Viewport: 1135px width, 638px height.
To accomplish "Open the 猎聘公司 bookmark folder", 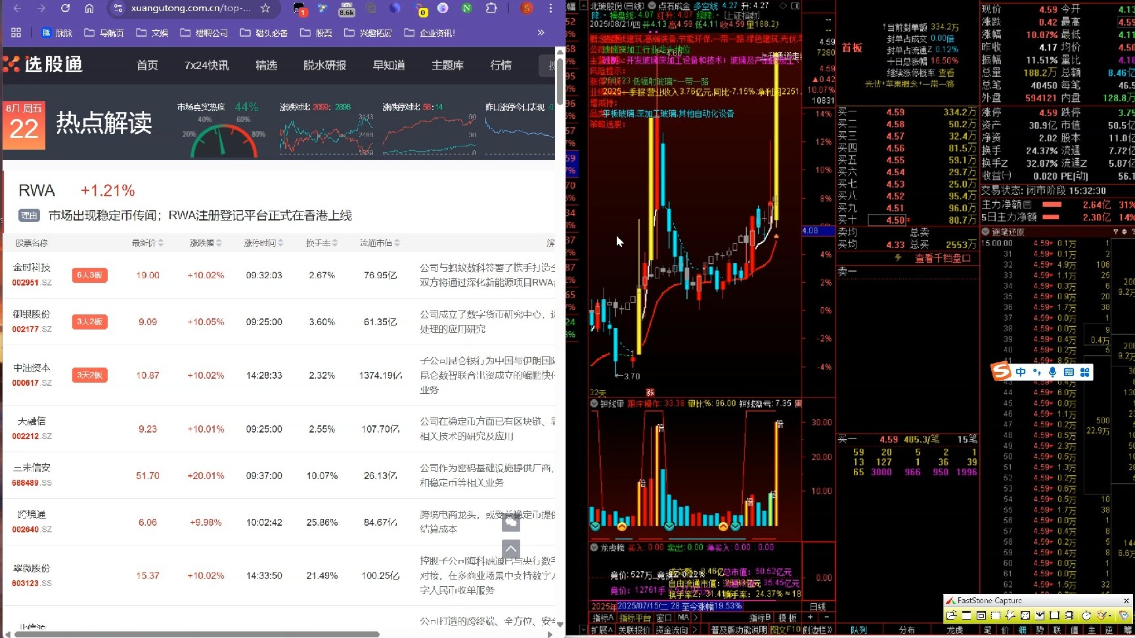I will click(204, 33).
